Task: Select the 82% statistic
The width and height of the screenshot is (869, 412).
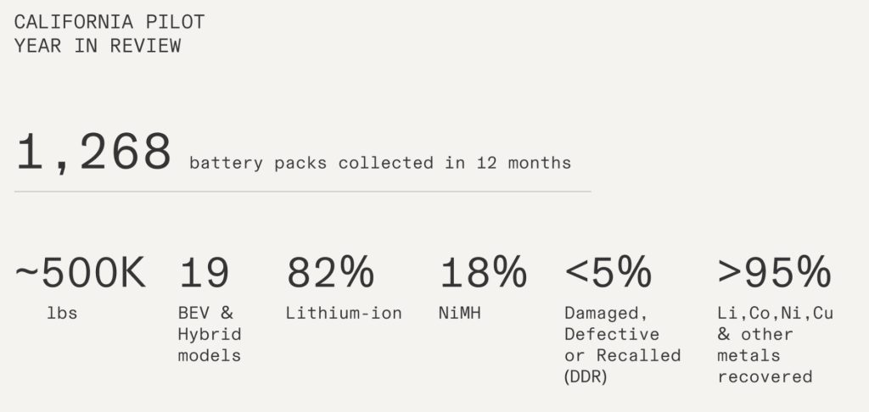Action: (330, 272)
